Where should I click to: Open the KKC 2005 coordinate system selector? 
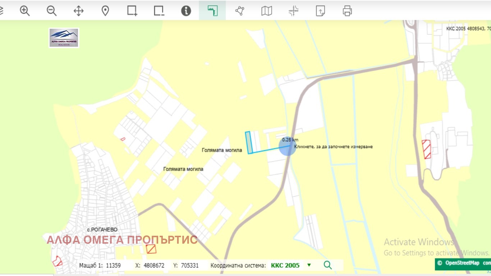coord(285,266)
